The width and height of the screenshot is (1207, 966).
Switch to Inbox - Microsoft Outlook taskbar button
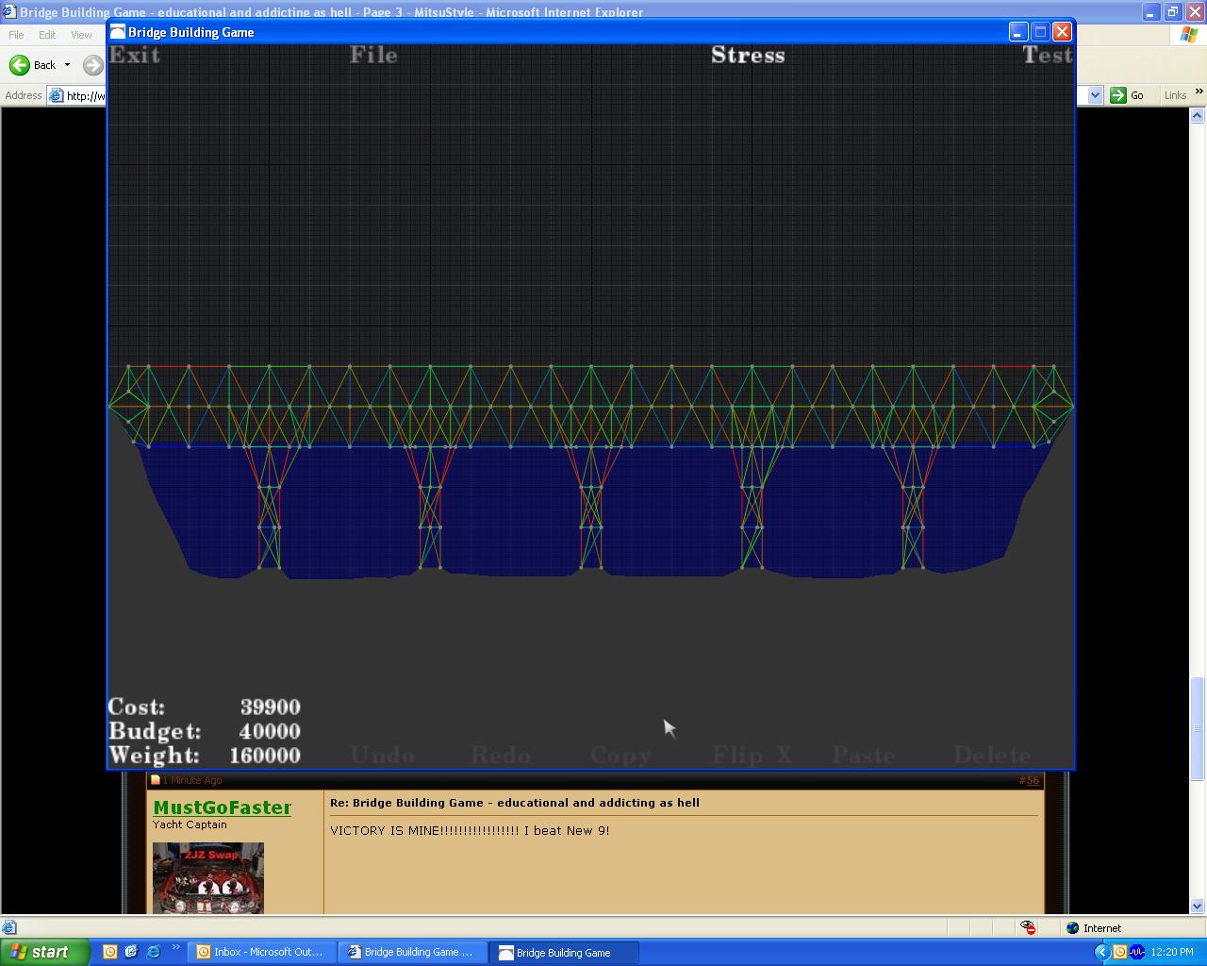tap(259, 952)
